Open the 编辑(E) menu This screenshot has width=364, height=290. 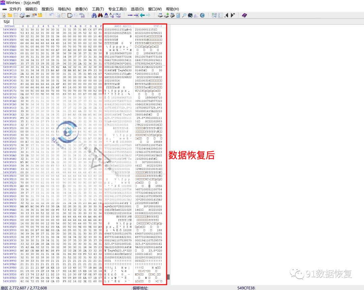31,9
